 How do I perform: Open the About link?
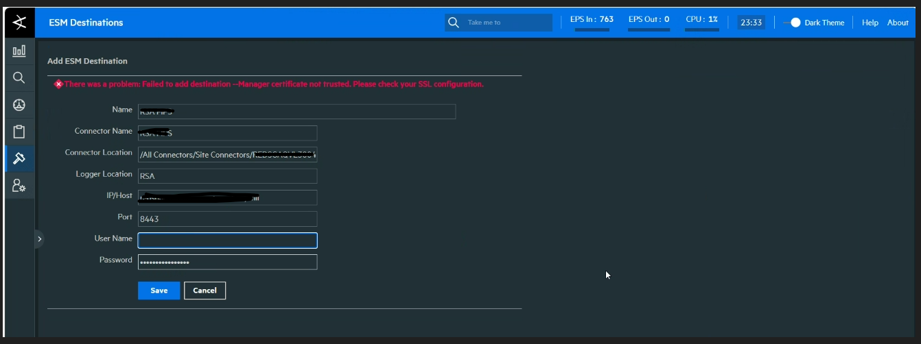tap(898, 23)
